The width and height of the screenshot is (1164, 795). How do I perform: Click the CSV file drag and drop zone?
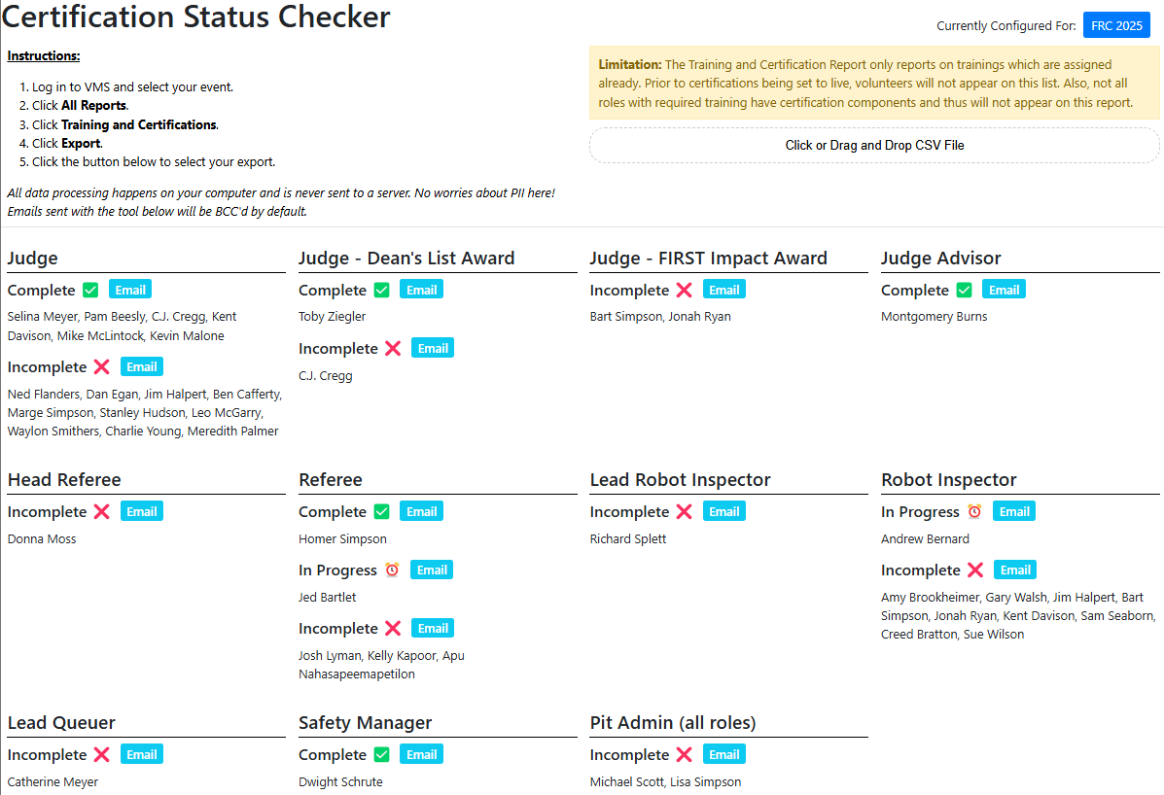(874, 146)
